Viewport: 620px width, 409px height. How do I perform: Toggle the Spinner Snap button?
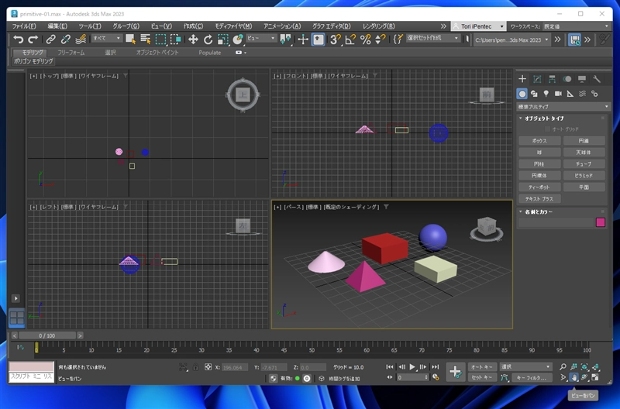(380, 40)
